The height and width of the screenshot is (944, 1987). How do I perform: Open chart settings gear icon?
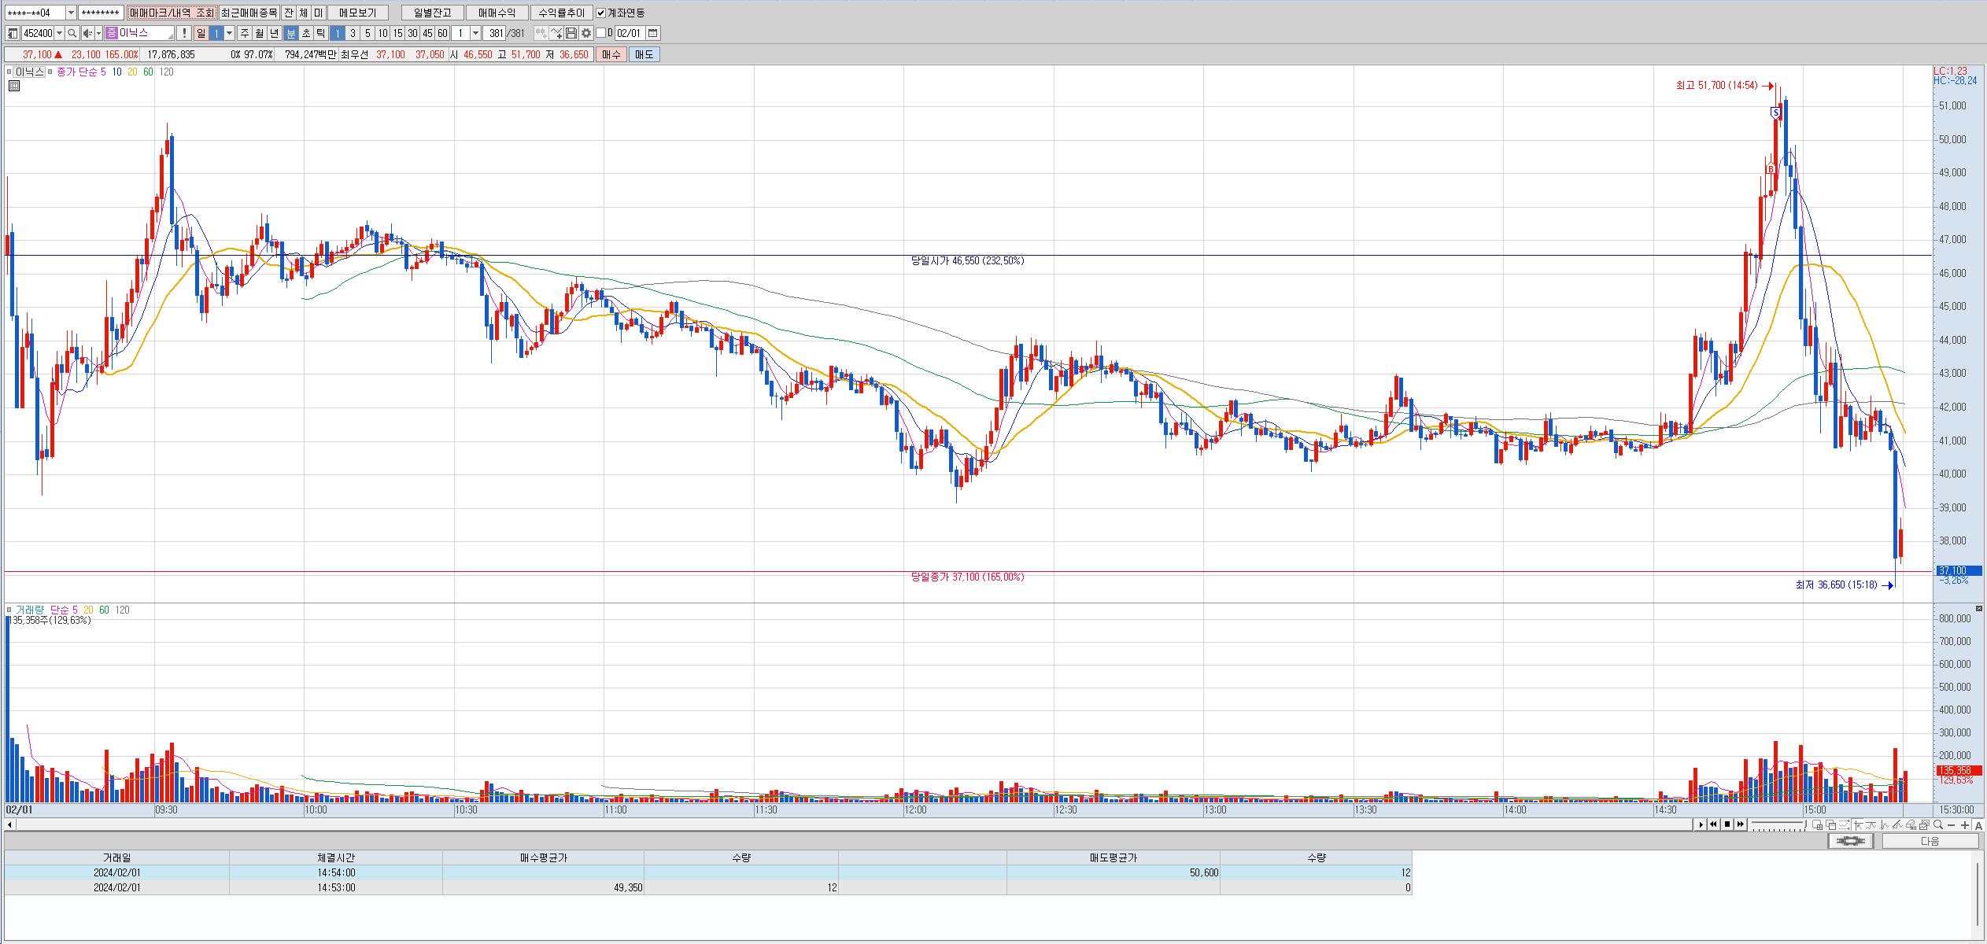pyautogui.click(x=586, y=33)
